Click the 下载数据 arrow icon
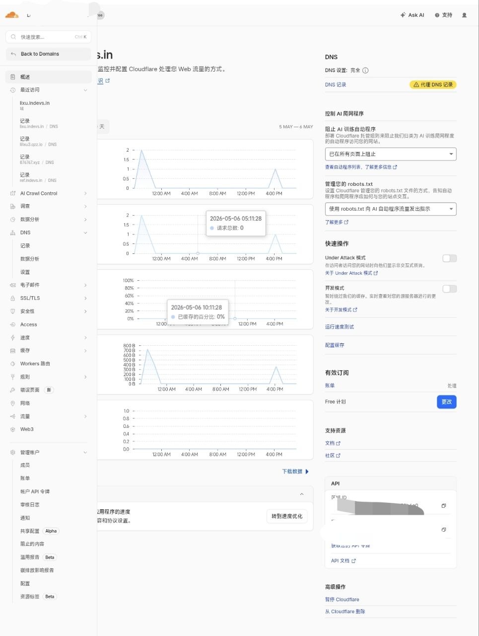 307,472
